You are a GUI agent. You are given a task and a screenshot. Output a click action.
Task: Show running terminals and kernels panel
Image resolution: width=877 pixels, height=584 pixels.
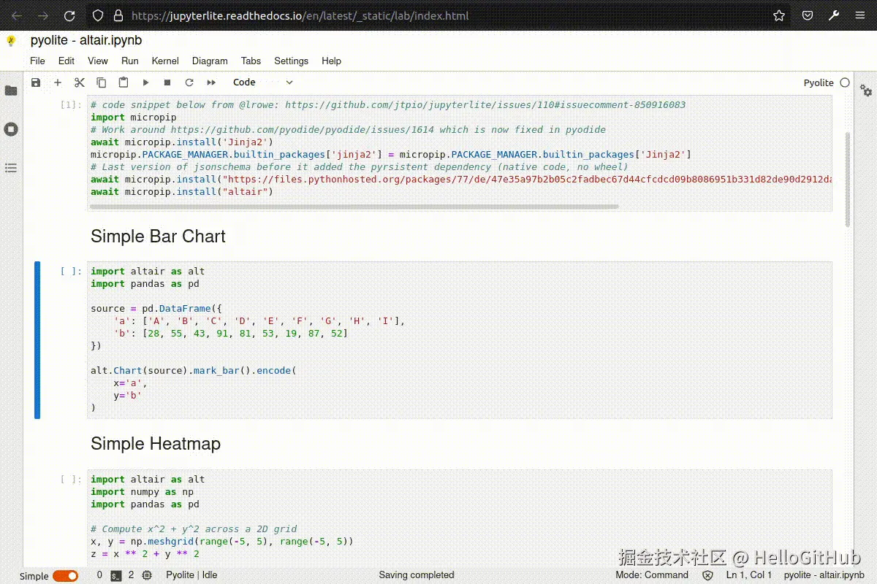click(x=11, y=129)
